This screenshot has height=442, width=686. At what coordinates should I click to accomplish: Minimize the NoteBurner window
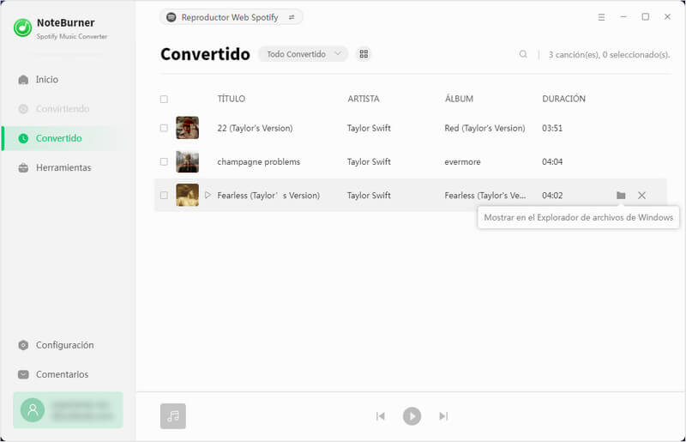coord(623,16)
